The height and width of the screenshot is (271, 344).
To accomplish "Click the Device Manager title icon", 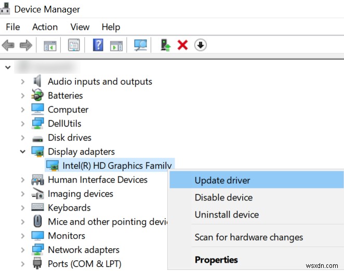I will 5,8.
